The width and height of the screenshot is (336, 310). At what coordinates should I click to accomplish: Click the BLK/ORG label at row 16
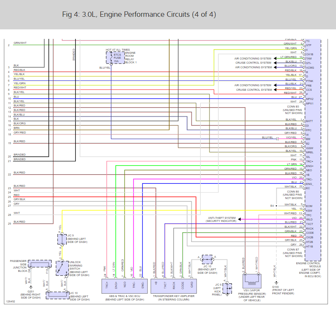(x=19, y=124)
